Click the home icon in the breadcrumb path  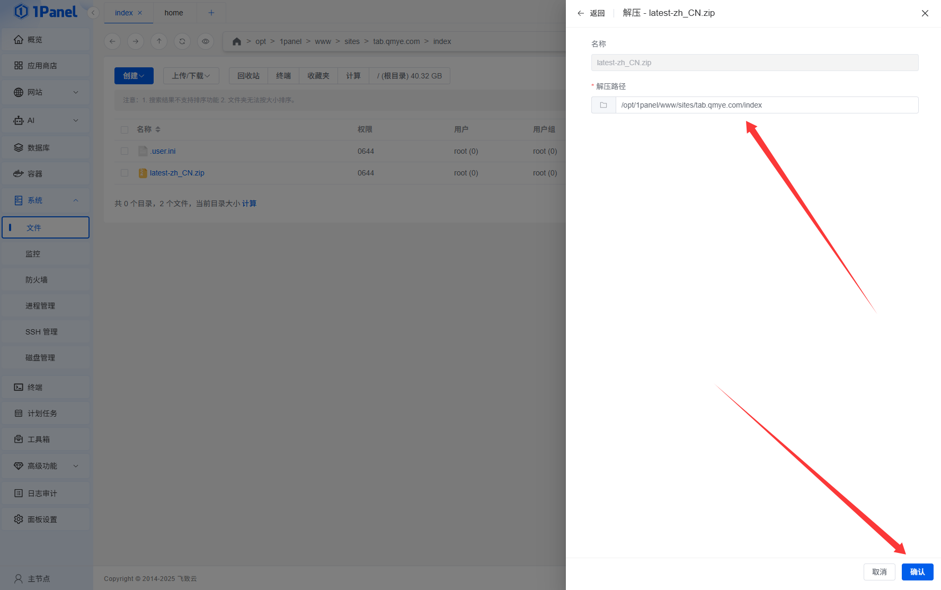(237, 41)
